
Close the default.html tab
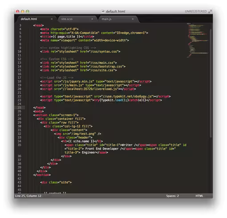coord(52,19)
